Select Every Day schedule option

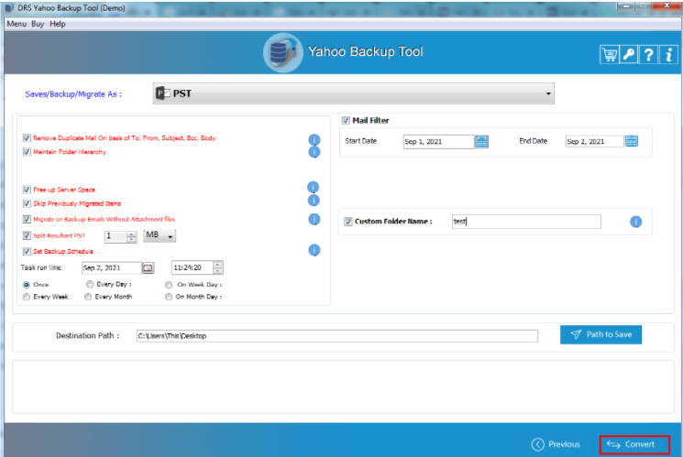tap(90, 284)
